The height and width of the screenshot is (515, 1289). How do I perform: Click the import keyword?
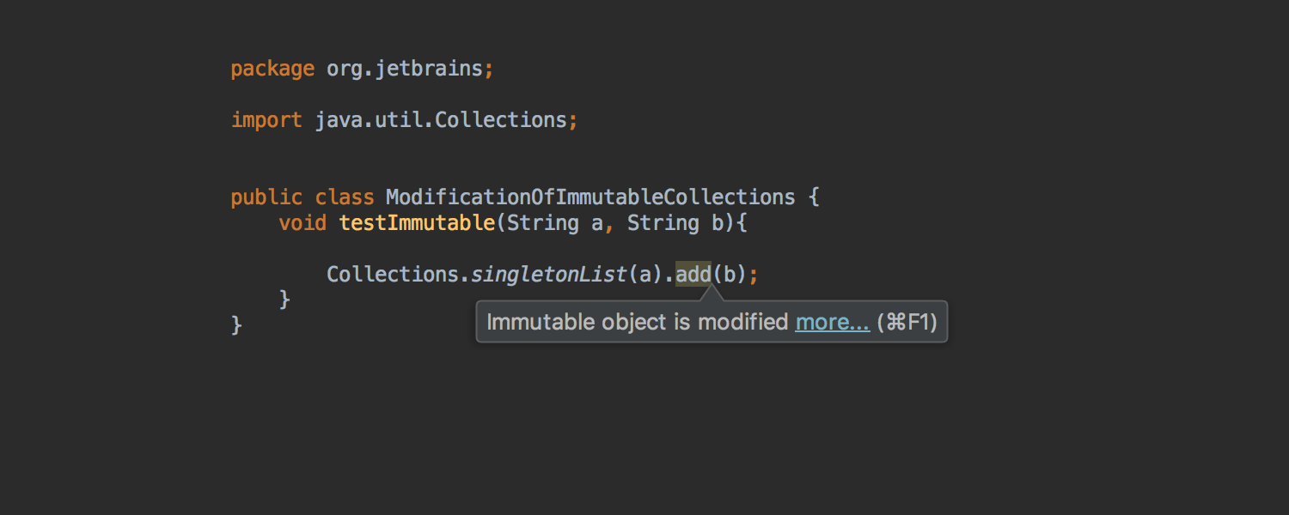[x=266, y=120]
